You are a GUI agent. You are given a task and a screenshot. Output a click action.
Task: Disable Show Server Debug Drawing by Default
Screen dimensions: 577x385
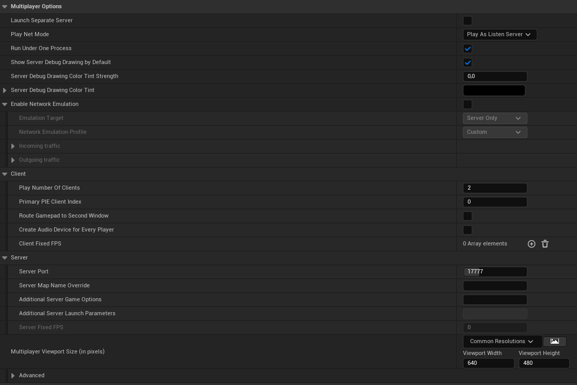(468, 63)
